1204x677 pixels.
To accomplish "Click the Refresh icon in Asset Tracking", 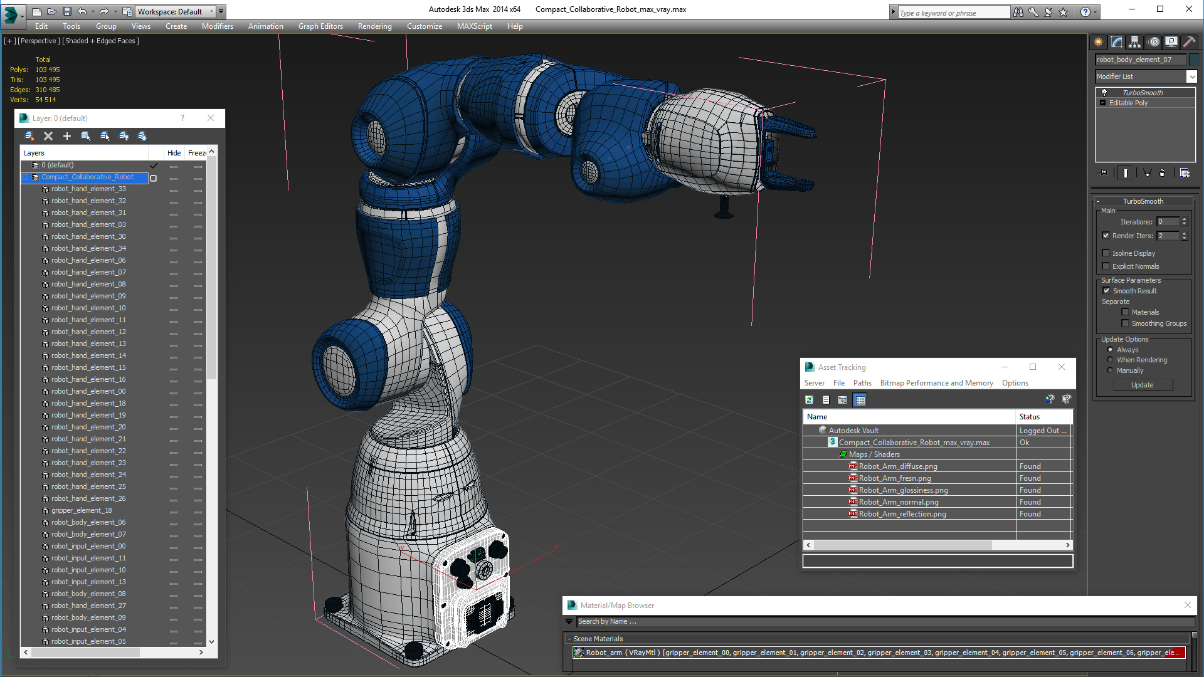I will [809, 400].
